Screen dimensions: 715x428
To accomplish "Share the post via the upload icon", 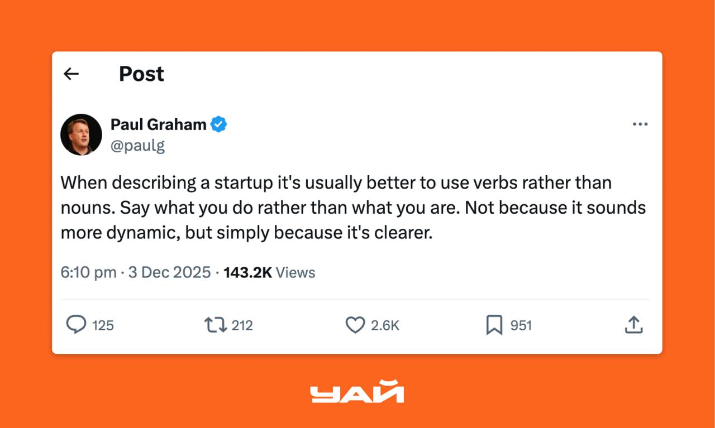I will 633,325.
